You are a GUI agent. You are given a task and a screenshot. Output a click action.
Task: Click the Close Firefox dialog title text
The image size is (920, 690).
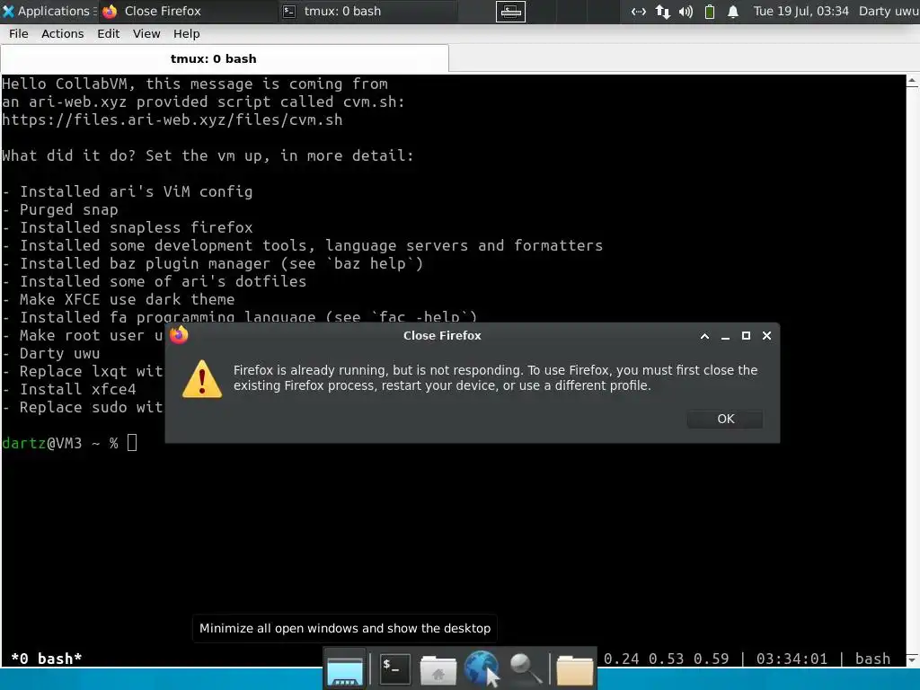click(442, 336)
